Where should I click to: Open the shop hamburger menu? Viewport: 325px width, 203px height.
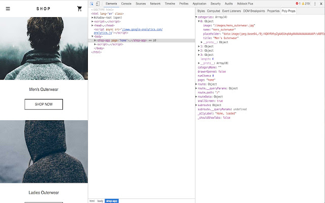(x=8, y=9)
